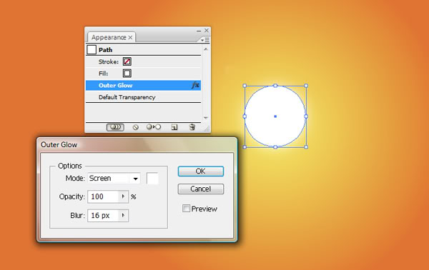Expand the Blur value arrow
429x270 pixels.
(123, 215)
